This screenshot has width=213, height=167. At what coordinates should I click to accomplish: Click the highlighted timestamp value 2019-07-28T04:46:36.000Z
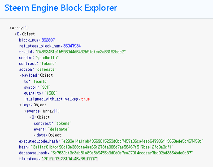70,159
